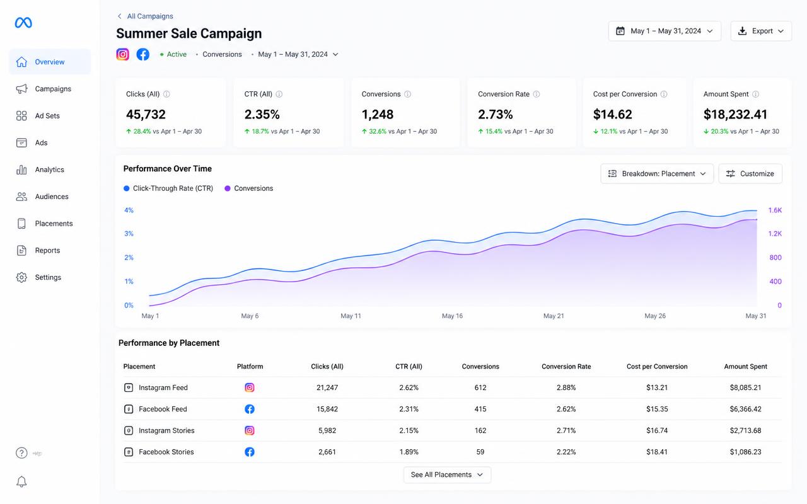Image resolution: width=807 pixels, height=504 pixels.
Task: Go to Analytics page
Action: pos(50,169)
